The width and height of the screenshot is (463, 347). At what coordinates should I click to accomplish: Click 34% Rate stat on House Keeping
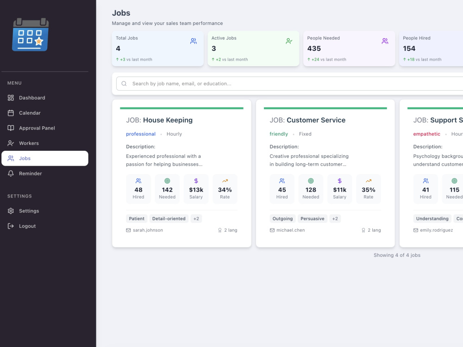click(225, 189)
